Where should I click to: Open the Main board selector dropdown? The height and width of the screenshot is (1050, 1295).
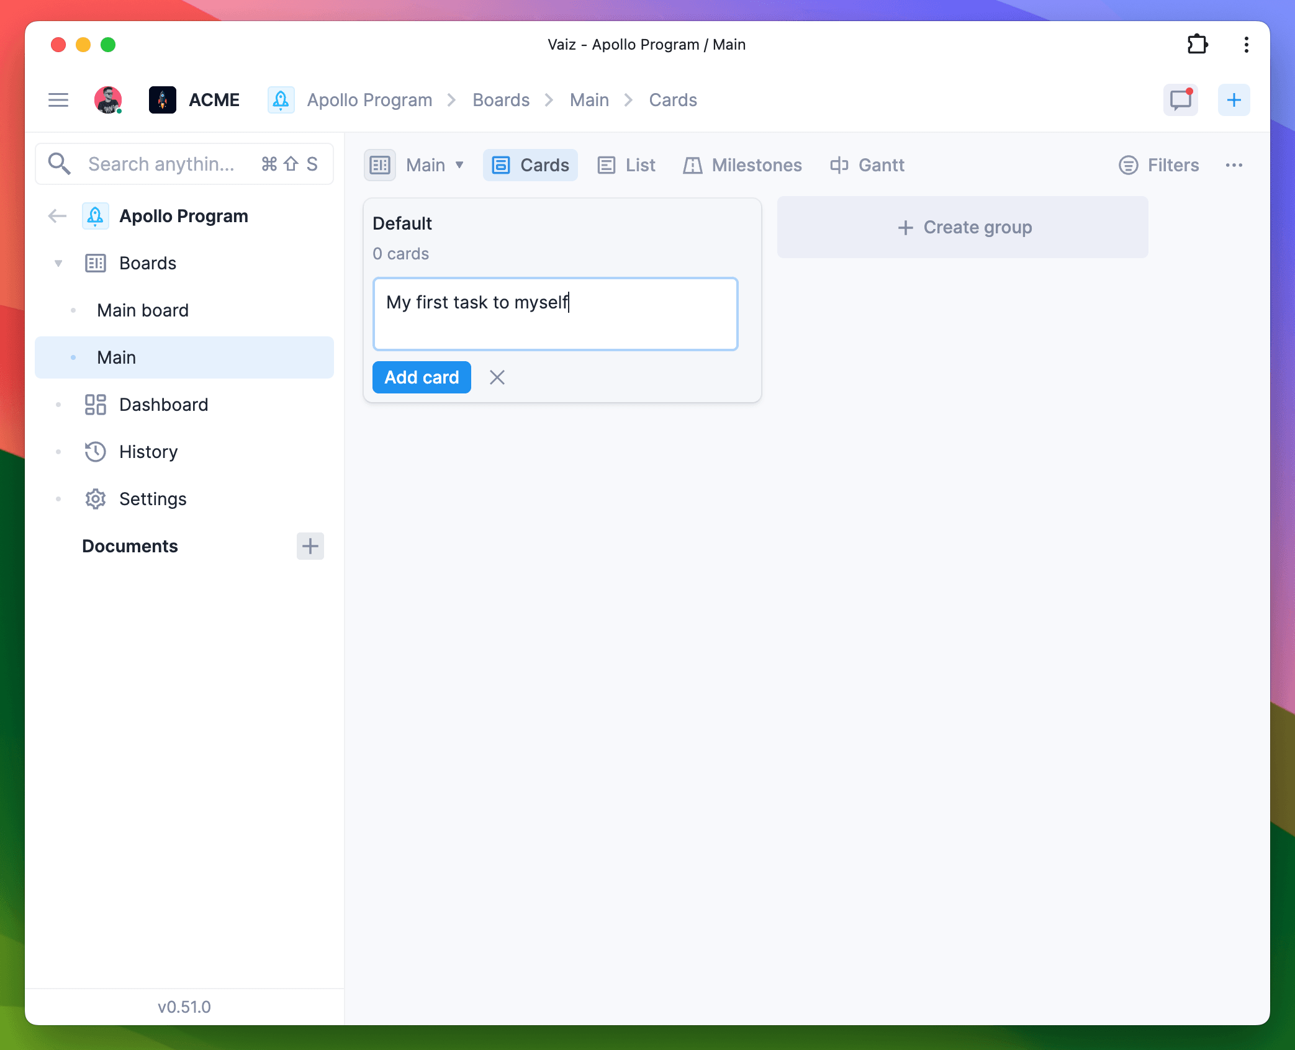pyautogui.click(x=435, y=164)
